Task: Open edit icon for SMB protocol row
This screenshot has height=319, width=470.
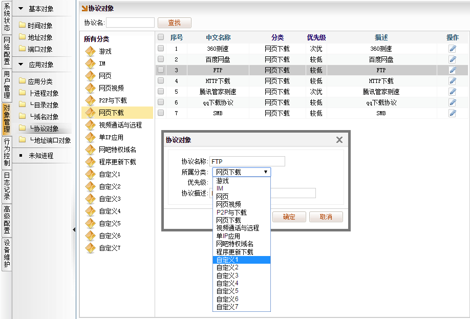Action: pos(452,113)
